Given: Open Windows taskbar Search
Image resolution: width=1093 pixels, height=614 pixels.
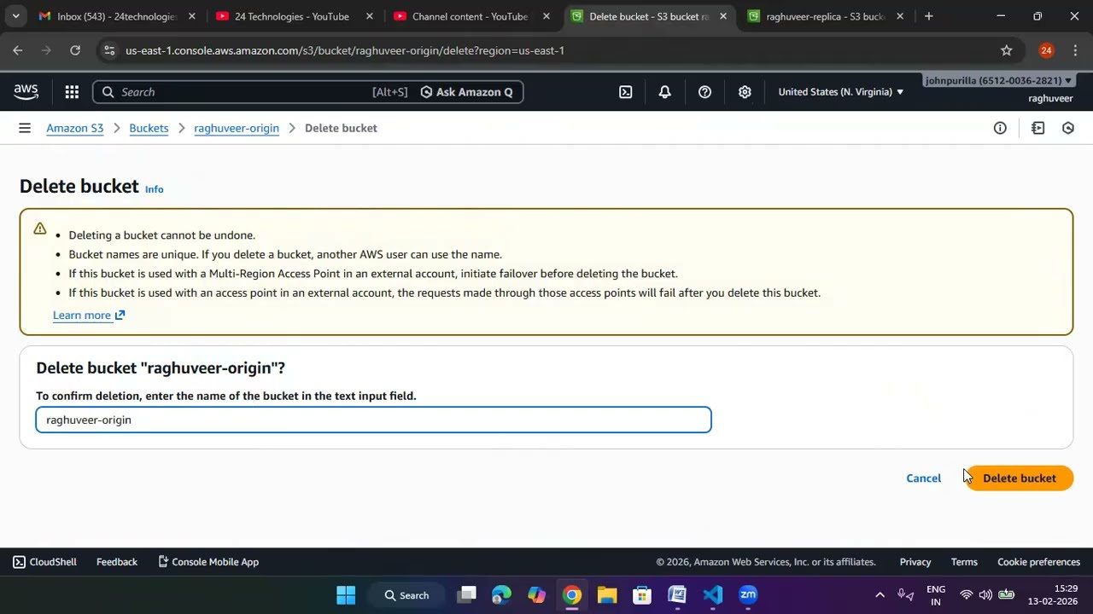Looking at the screenshot, I should tap(406, 595).
